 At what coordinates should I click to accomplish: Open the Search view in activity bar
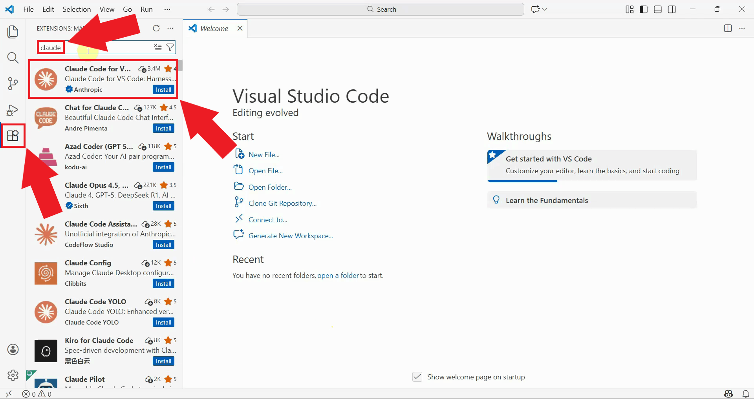[13, 58]
